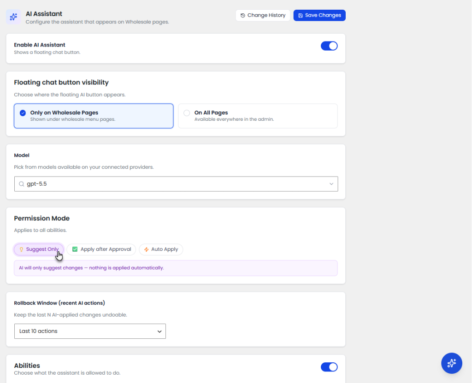Choose Auto Apply permission mode

click(161, 249)
